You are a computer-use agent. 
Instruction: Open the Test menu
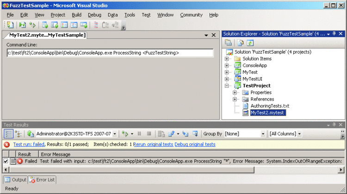coord(146,15)
